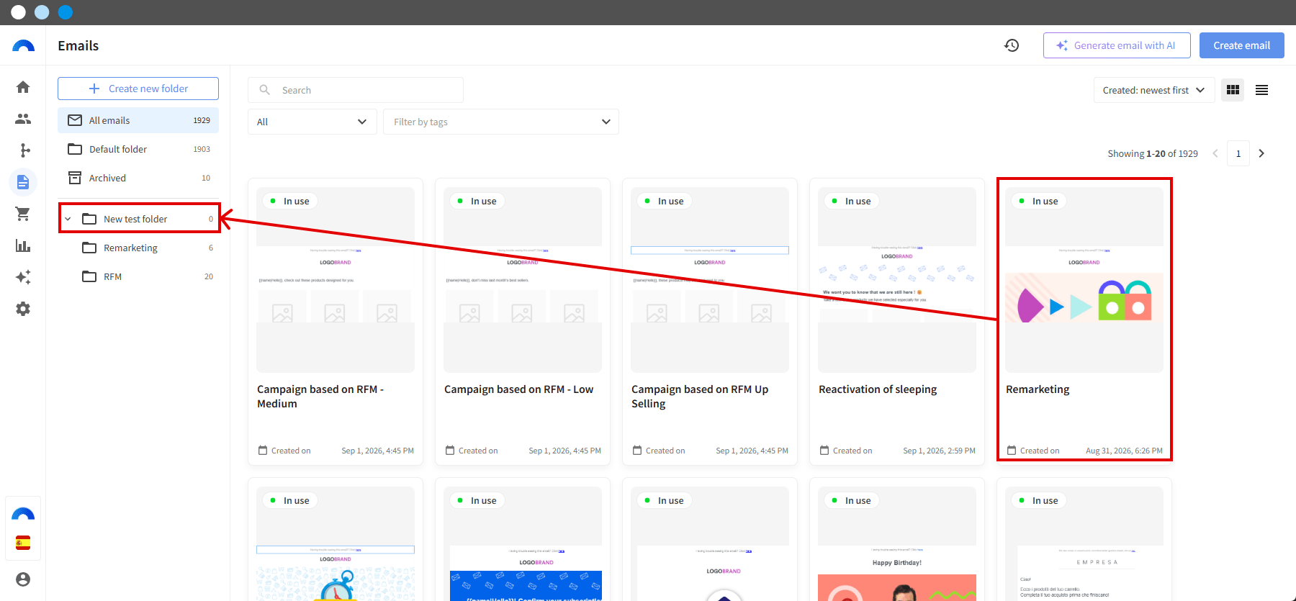This screenshot has height=601, width=1296.
Task: Open the Happy Birthday email thumbnail
Action: [897, 543]
